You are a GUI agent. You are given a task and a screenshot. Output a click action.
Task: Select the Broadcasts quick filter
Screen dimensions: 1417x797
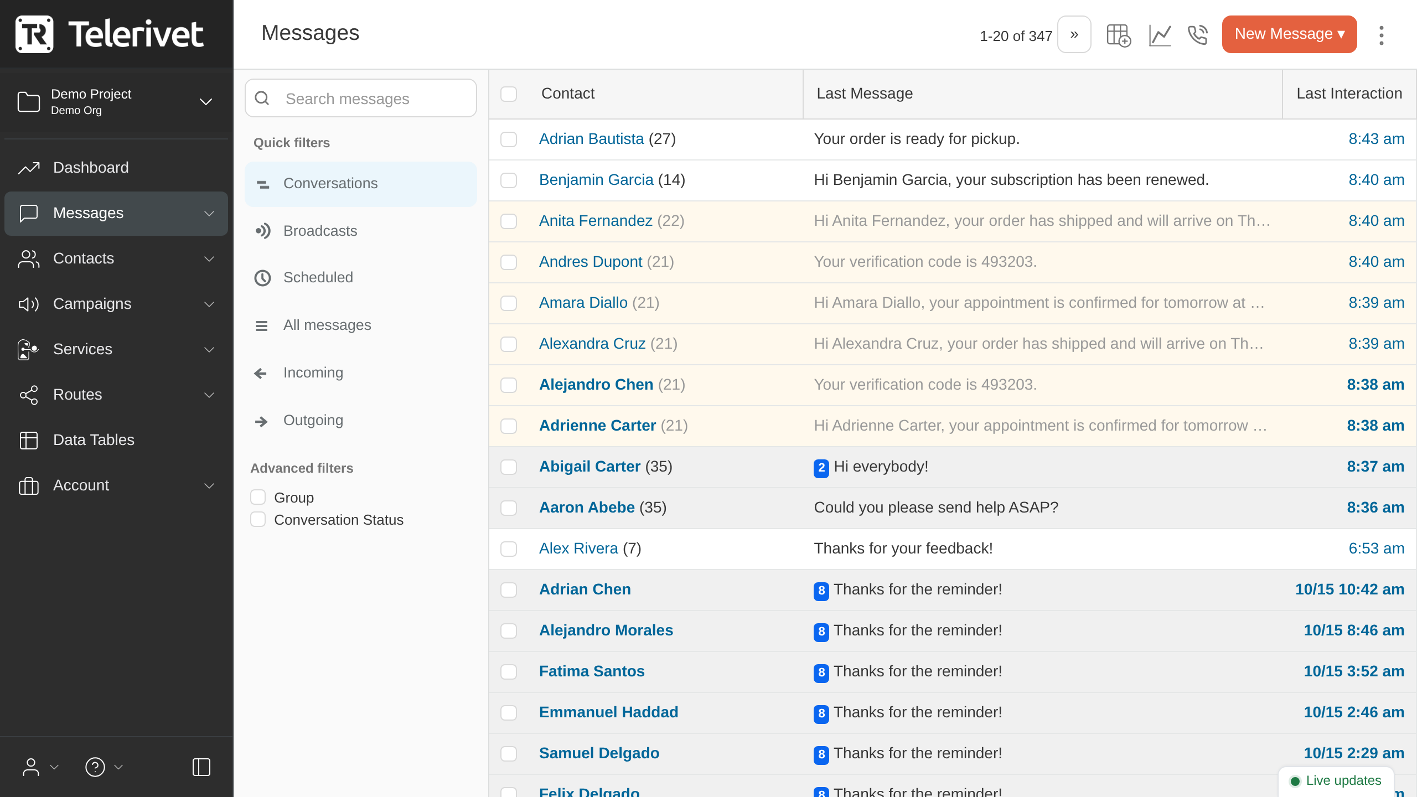[x=361, y=231]
